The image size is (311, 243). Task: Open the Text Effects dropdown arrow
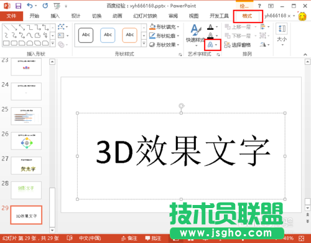coord(216,45)
